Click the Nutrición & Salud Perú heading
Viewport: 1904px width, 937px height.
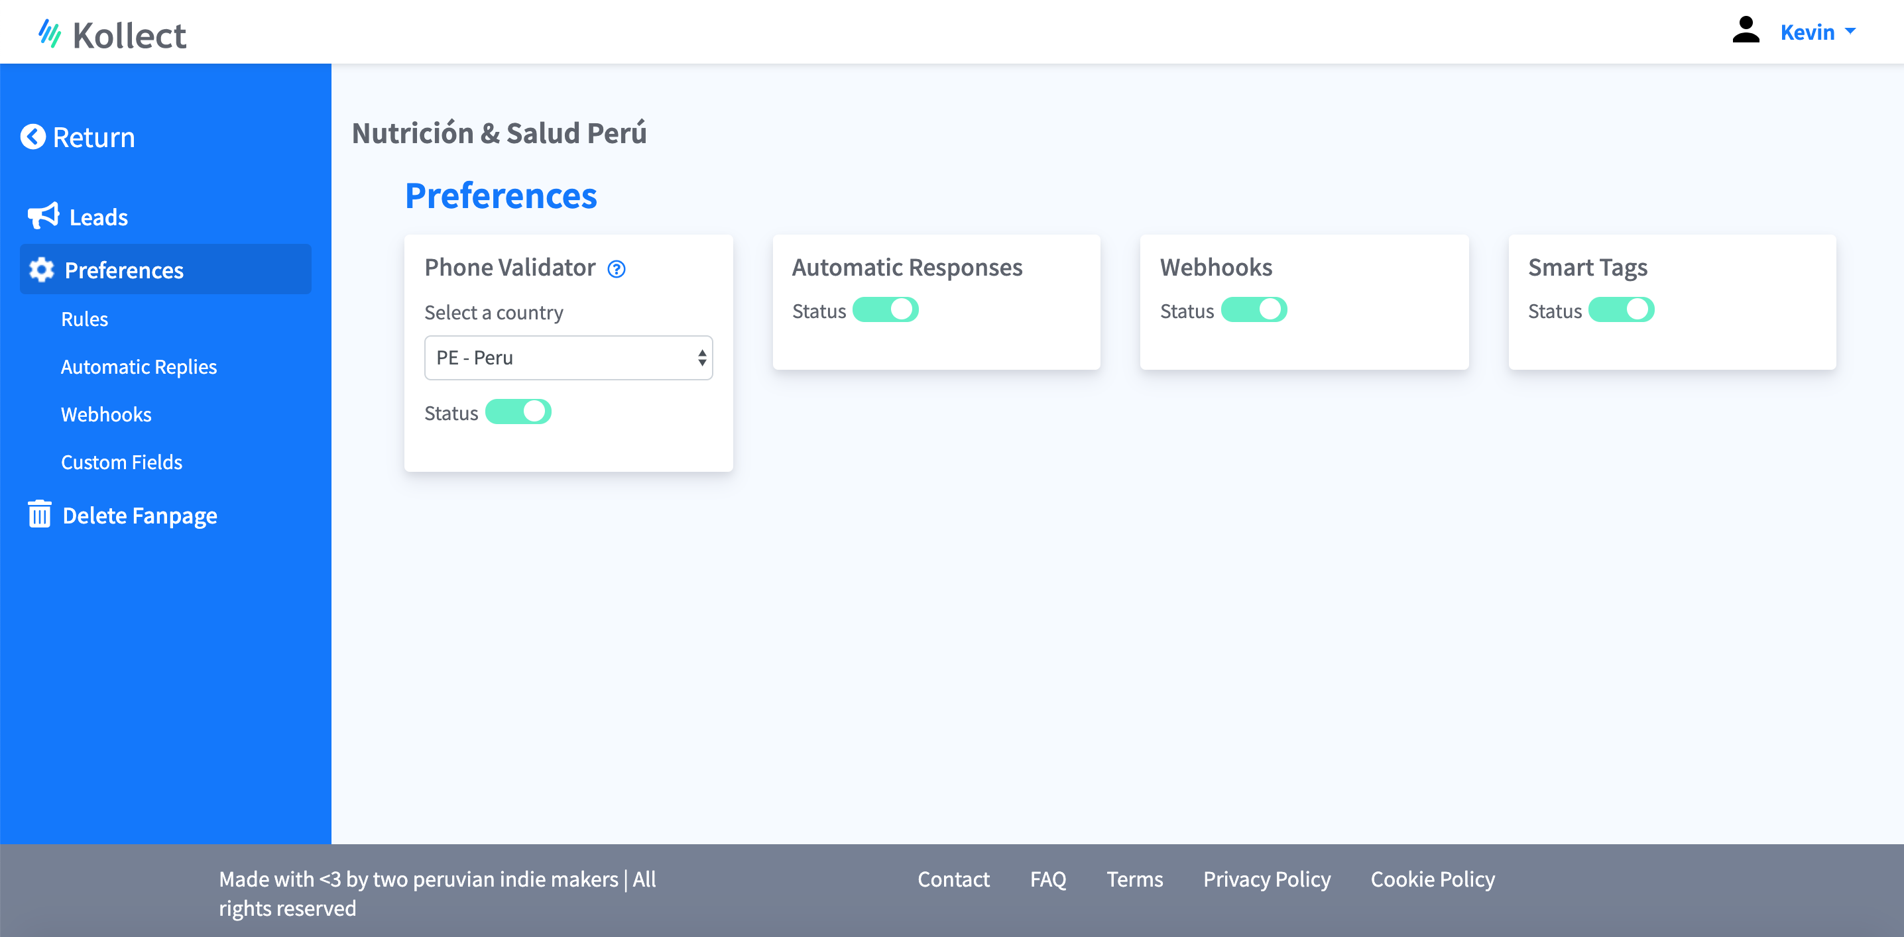click(499, 133)
